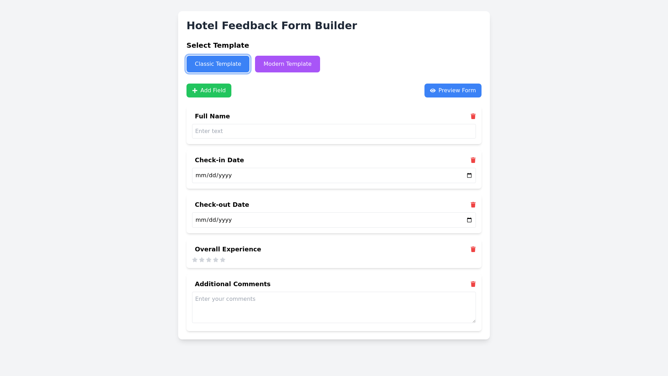The image size is (668, 376).
Task: Click the Add Field button
Action: (209, 91)
